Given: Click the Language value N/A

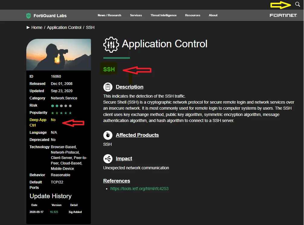Looking at the screenshot, I should [54, 133].
